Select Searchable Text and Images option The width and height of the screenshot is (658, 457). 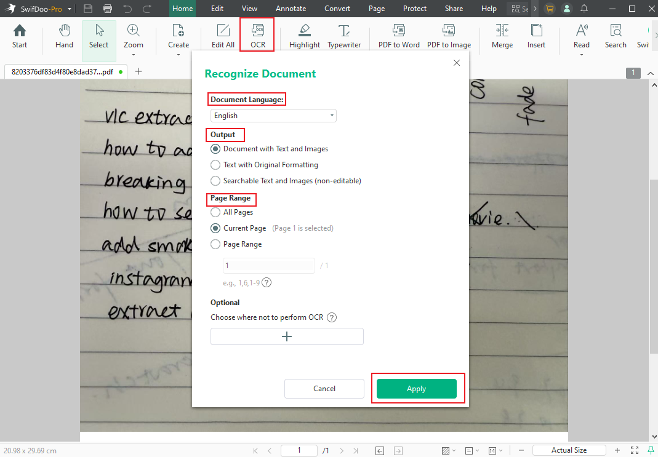point(215,181)
